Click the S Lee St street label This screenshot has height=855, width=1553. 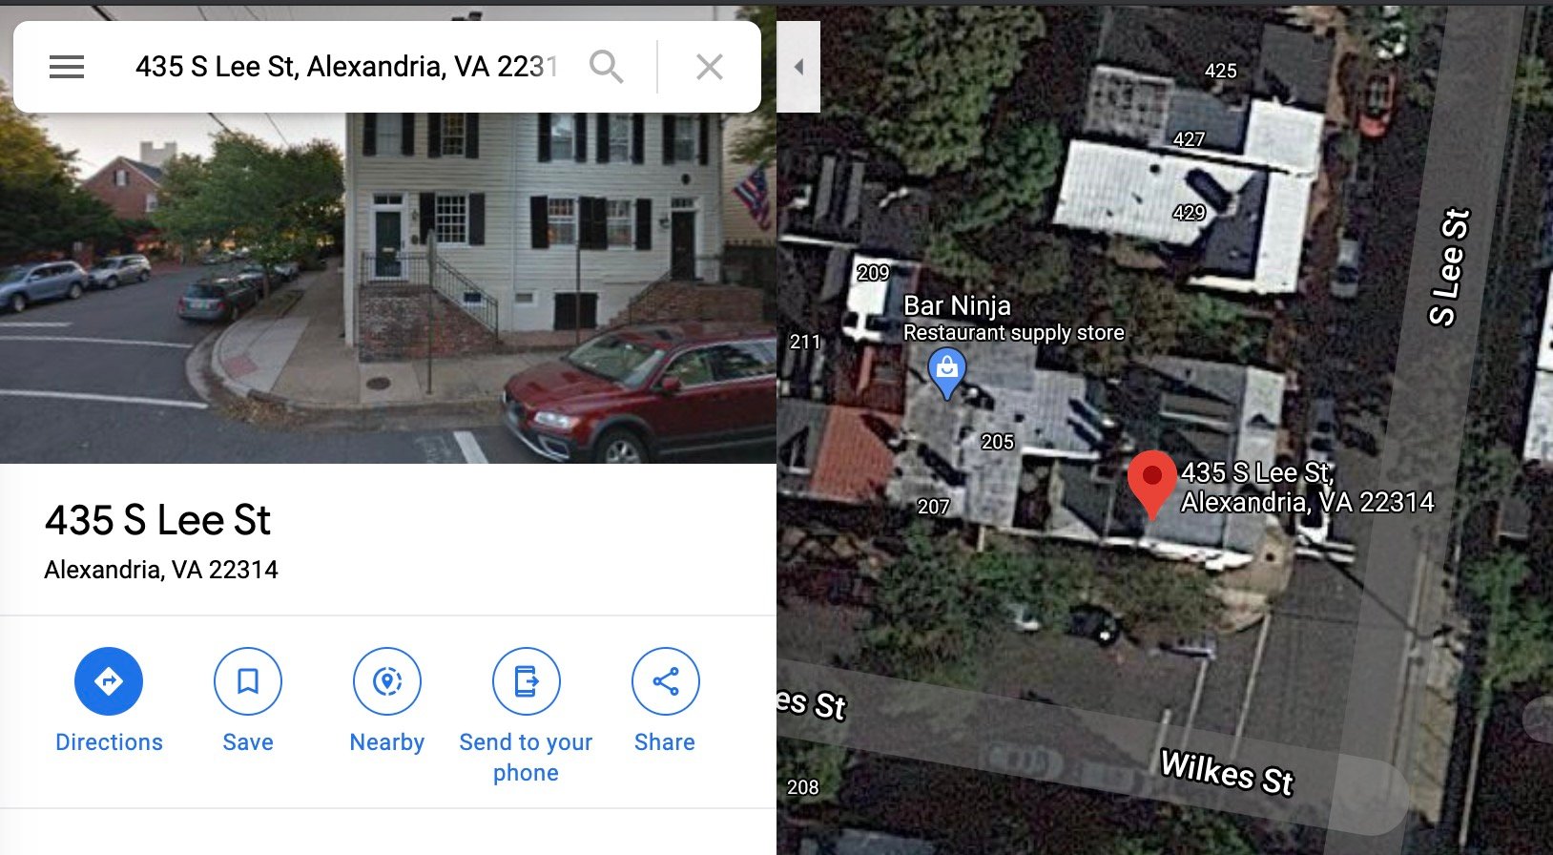(1449, 267)
